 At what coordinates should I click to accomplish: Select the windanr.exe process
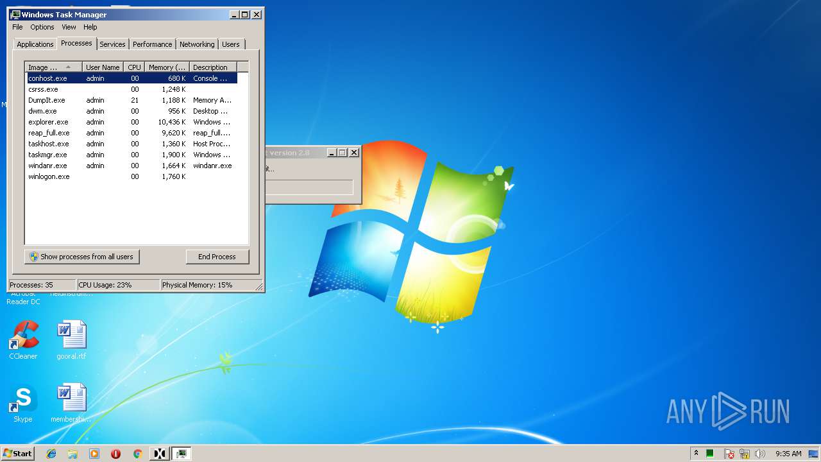[x=131, y=166]
